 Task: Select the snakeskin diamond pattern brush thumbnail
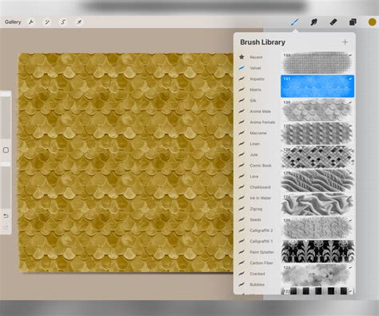pyautogui.click(x=317, y=157)
